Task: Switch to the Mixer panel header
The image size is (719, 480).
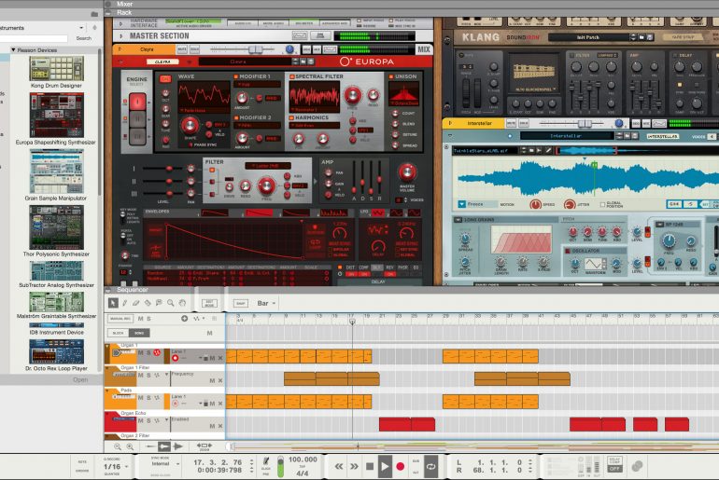Action: click(x=124, y=4)
